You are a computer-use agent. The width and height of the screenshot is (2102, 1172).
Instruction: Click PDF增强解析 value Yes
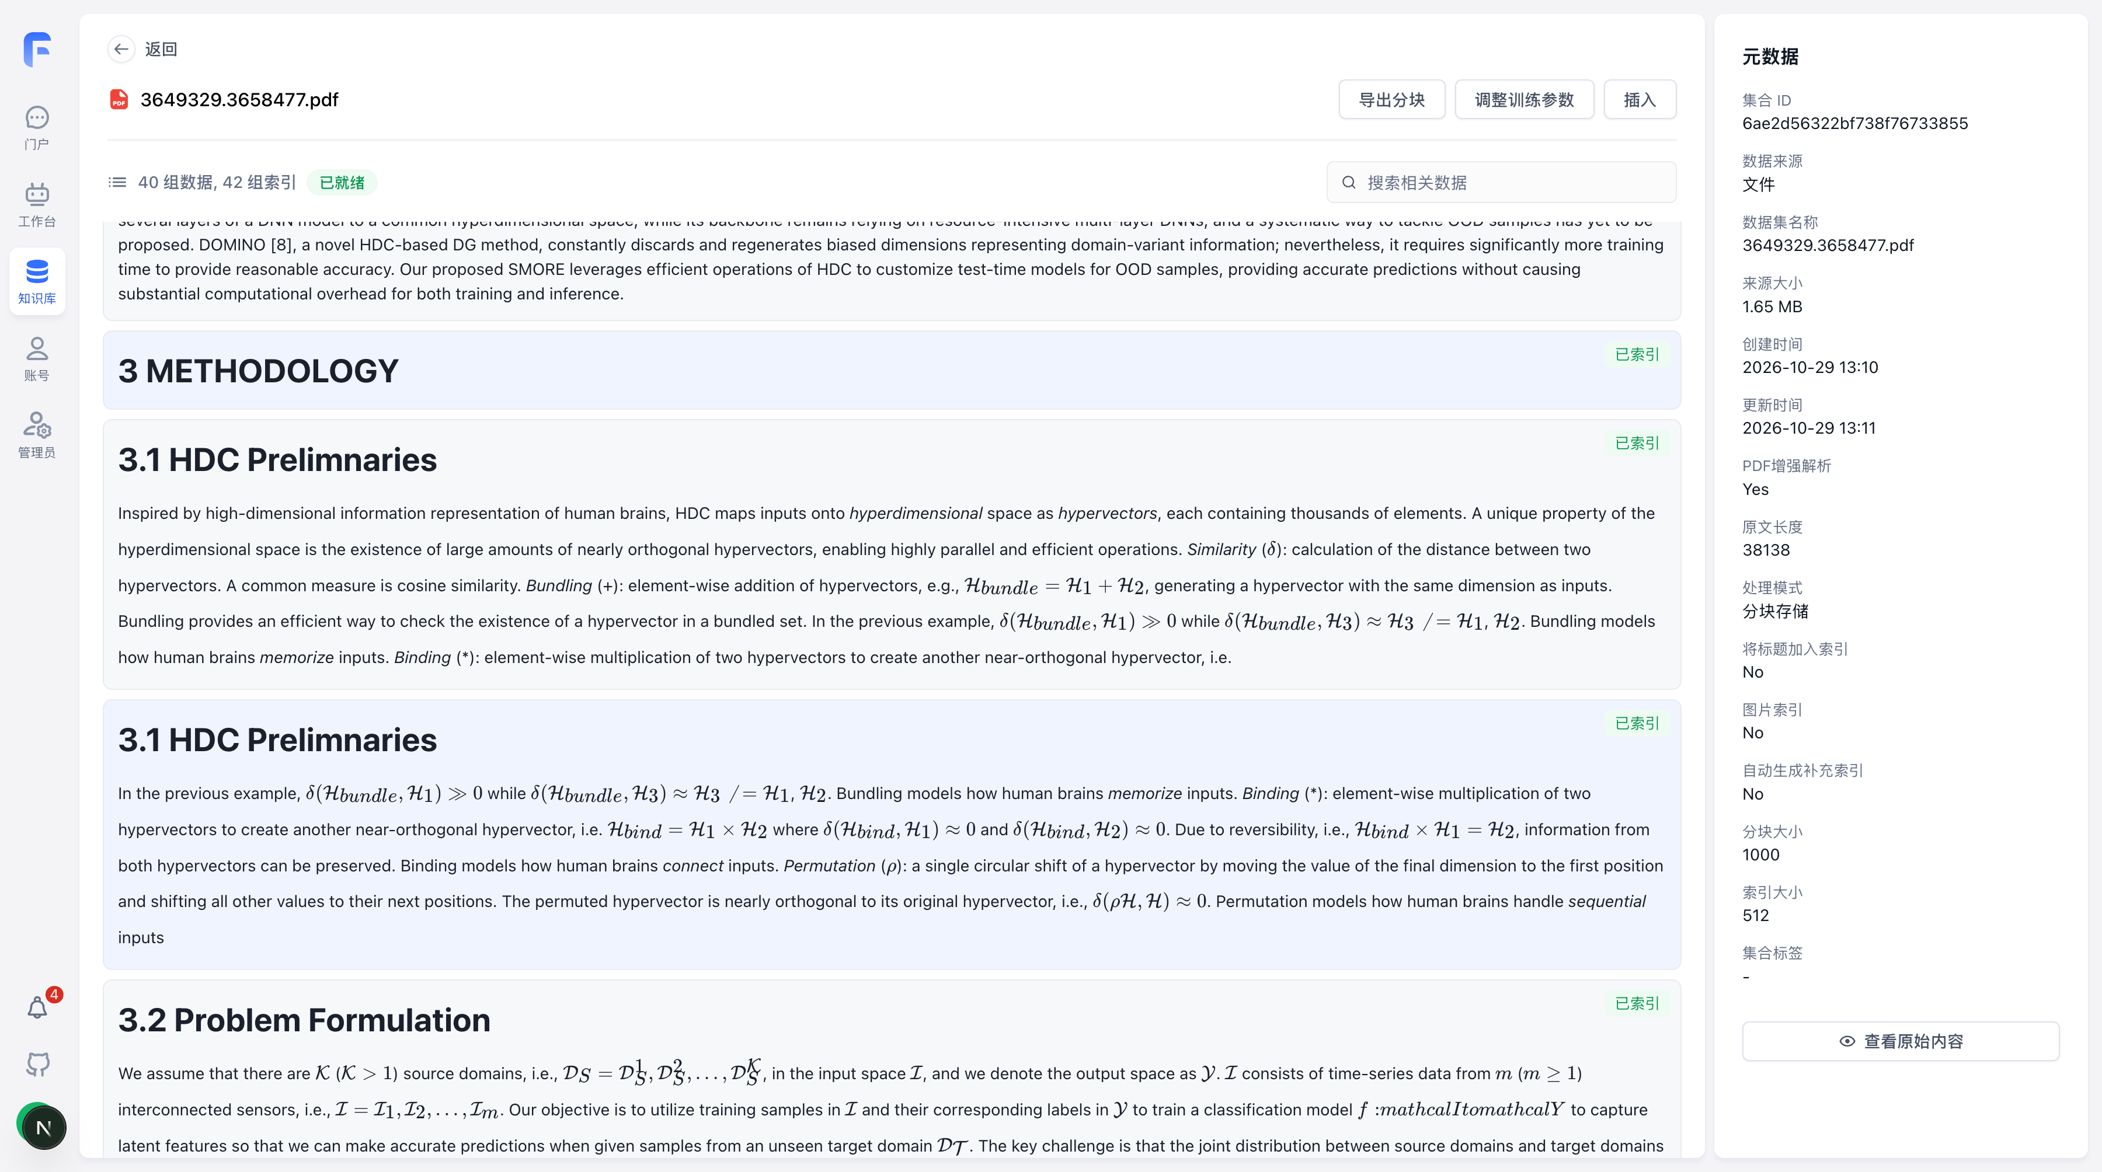point(1755,489)
